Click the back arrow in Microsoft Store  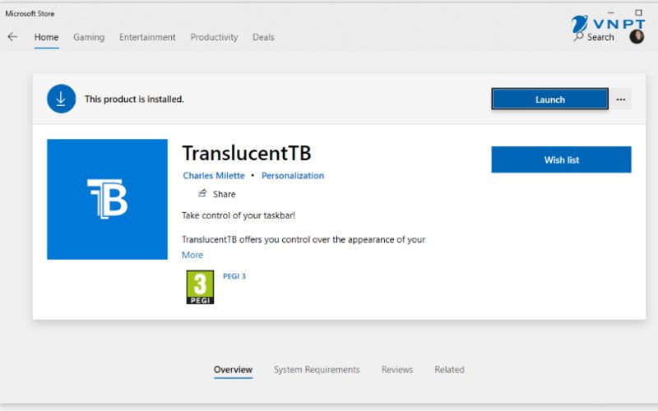coord(12,37)
